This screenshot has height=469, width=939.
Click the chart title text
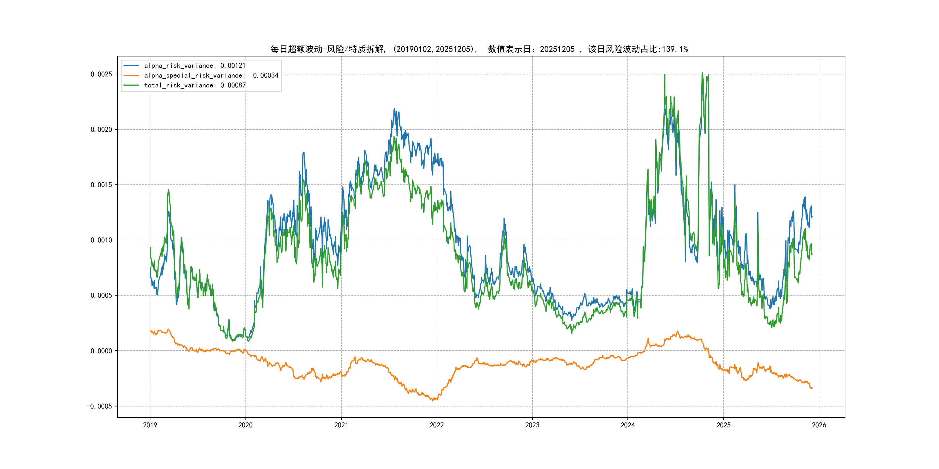479,49
